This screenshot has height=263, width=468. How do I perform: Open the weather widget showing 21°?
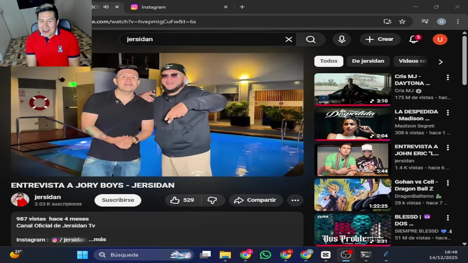tap(16, 254)
